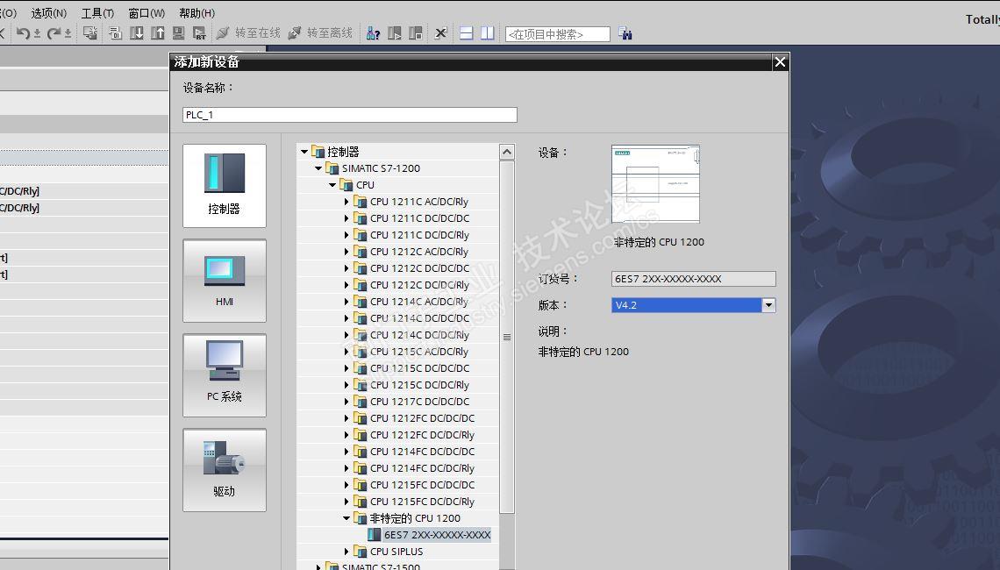Click CPU 1212FC DC/DC/Rly folder icon

pyautogui.click(x=361, y=435)
